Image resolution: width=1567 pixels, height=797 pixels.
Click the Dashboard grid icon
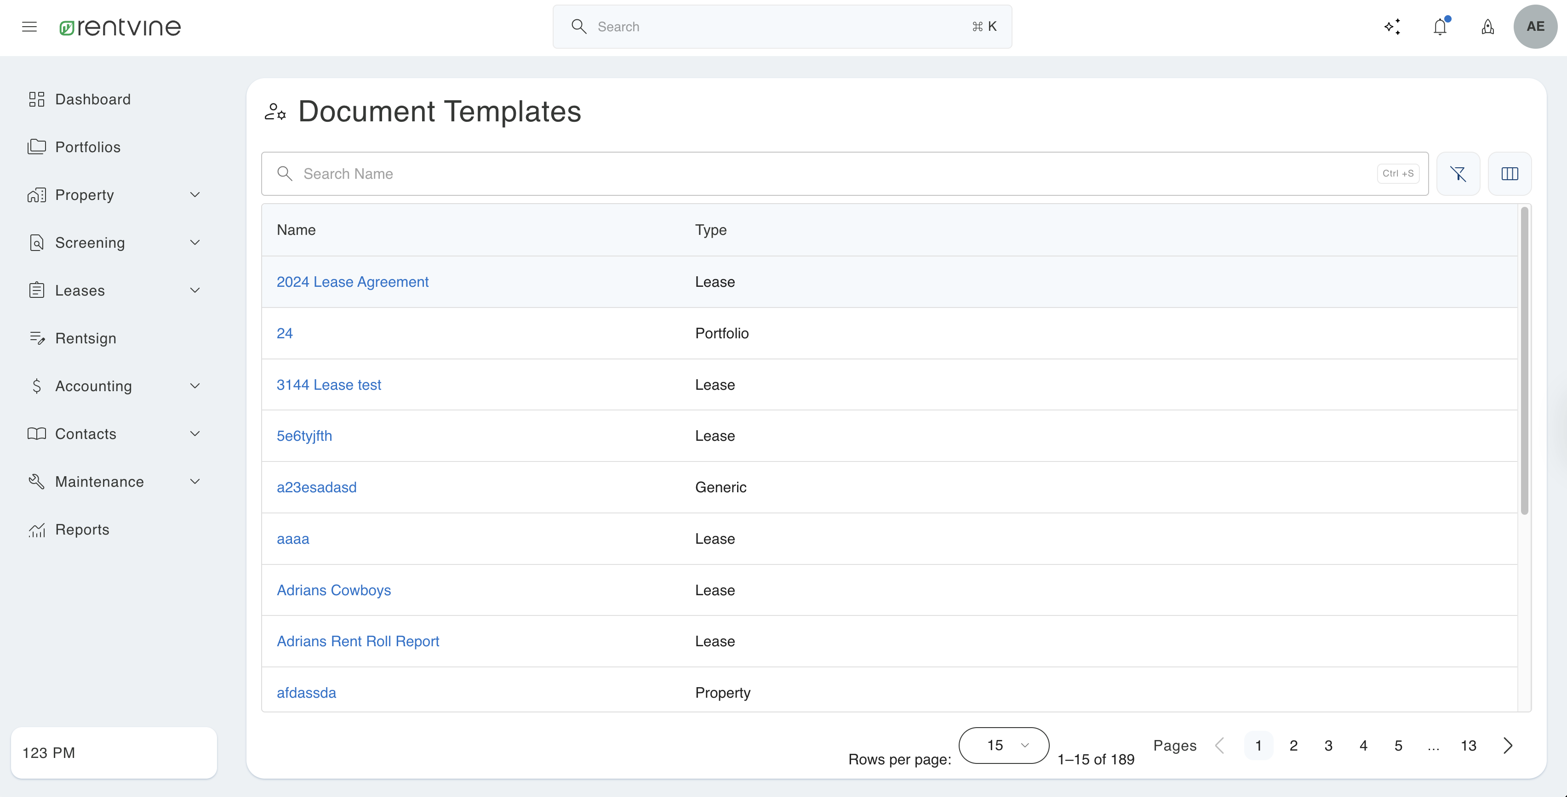coord(36,99)
